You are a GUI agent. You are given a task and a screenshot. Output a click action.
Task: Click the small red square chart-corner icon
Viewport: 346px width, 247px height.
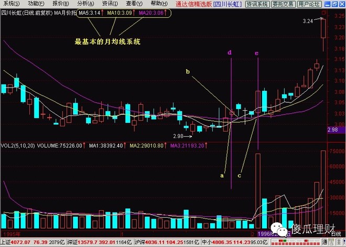coord(324,13)
